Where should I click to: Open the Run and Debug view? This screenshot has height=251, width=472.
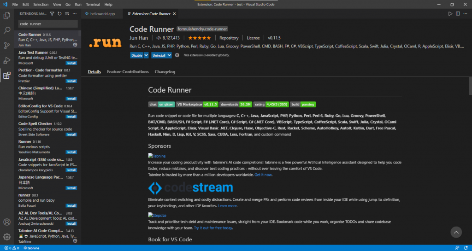(6, 60)
